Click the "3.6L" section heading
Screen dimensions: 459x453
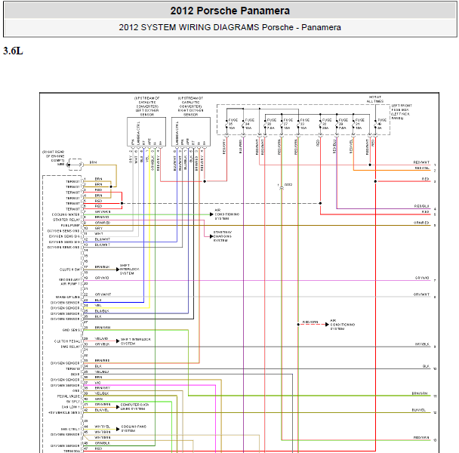tap(13, 51)
